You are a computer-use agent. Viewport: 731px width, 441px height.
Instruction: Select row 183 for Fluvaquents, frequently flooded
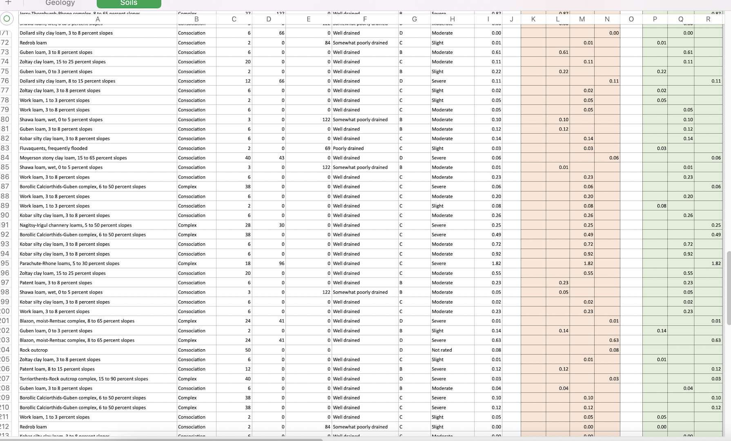(6, 148)
